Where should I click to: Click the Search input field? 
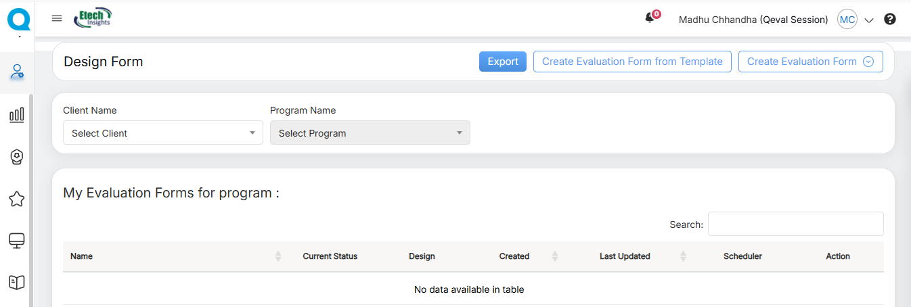pyautogui.click(x=795, y=224)
